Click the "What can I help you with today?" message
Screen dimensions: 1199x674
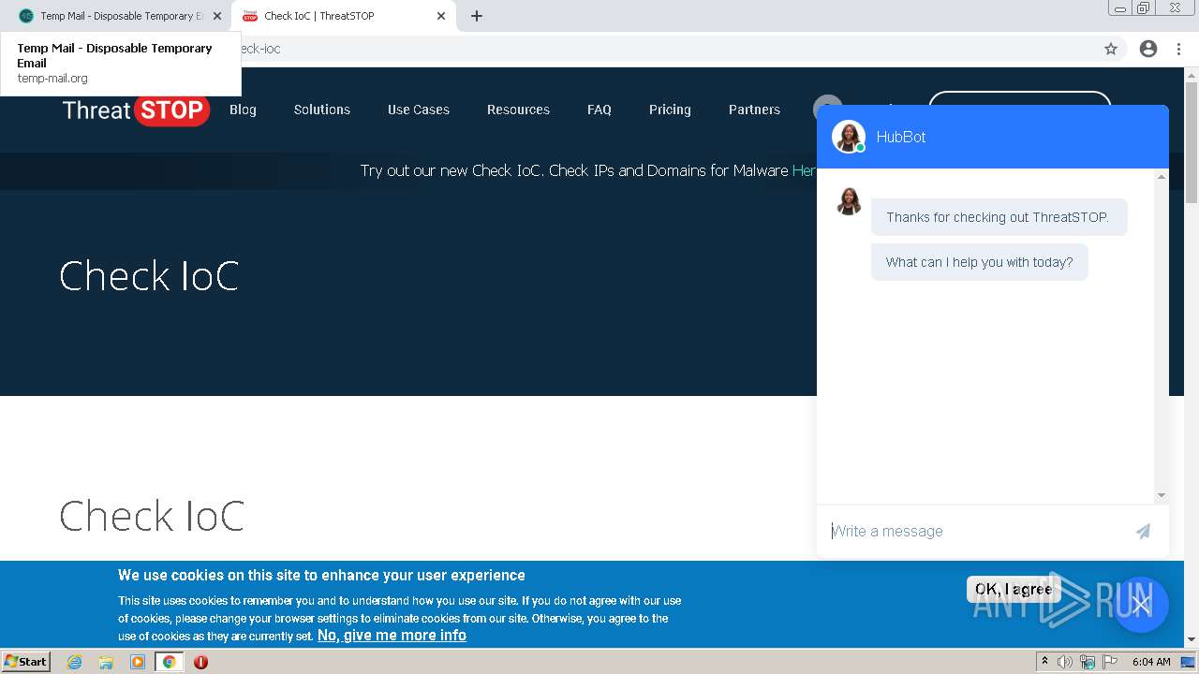tap(980, 262)
